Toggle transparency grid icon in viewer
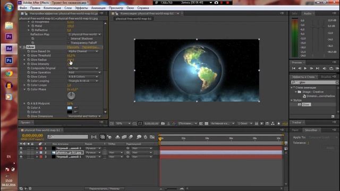The image size is (340, 191). click(207, 124)
